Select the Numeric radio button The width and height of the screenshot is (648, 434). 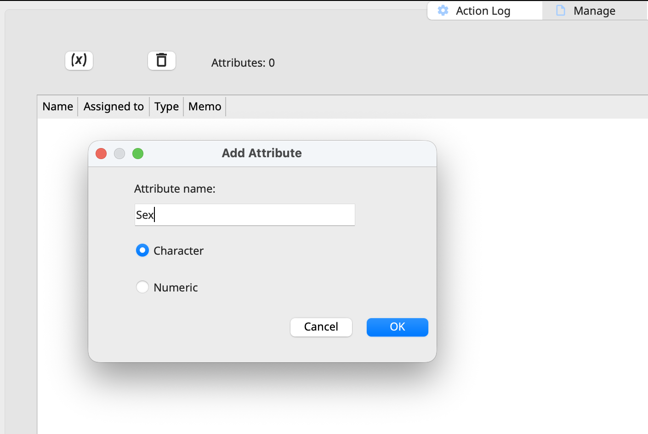(142, 287)
